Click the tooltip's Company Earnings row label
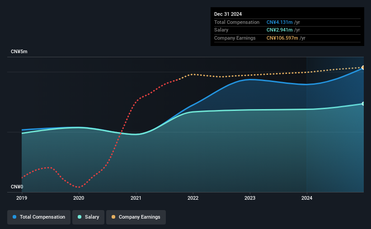 coord(235,38)
